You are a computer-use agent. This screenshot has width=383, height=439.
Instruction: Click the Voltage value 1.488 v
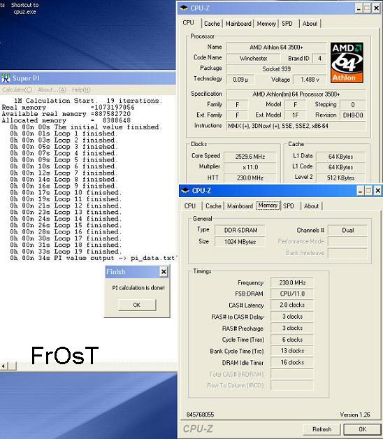pyautogui.click(x=310, y=80)
